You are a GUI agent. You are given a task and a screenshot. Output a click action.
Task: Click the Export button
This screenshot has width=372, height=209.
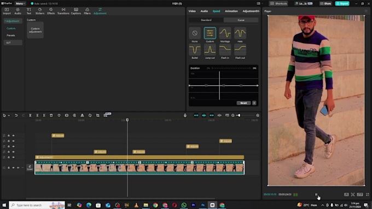coord(342,4)
